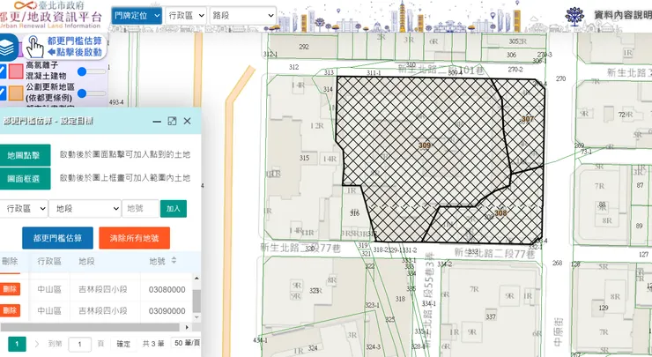
Task: Expand the 地段 select
Action: pyautogui.click(x=85, y=208)
